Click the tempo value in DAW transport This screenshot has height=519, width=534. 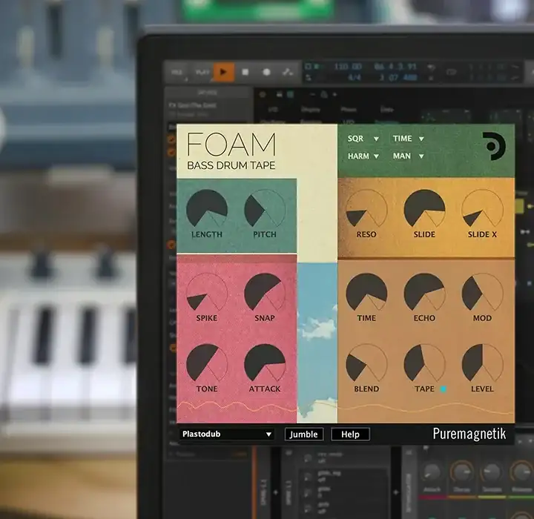347,67
